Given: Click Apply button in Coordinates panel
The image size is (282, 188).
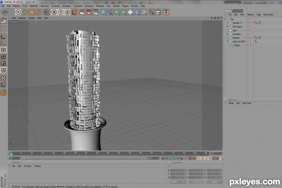Looking at the screenshot, I should pyautogui.click(x=214, y=182).
